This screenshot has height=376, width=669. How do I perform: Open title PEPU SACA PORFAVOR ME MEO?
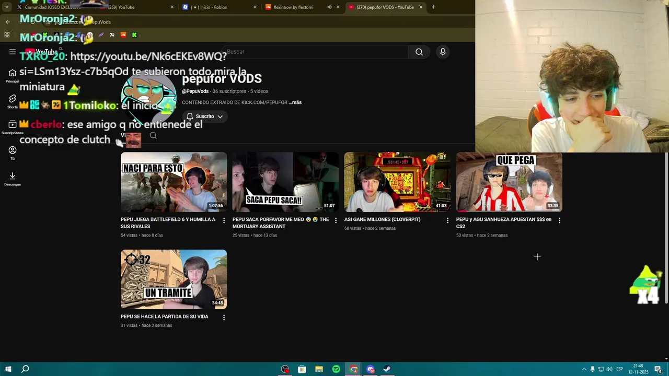281,223
